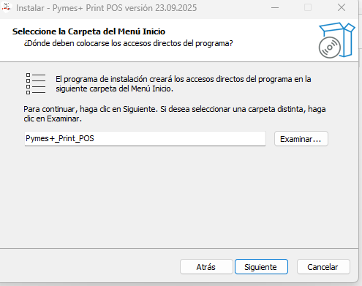Image resolution: width=362 pixels, height=286 pixels.
Task: Go back with the Atrás button
Action: coord(206,267)
